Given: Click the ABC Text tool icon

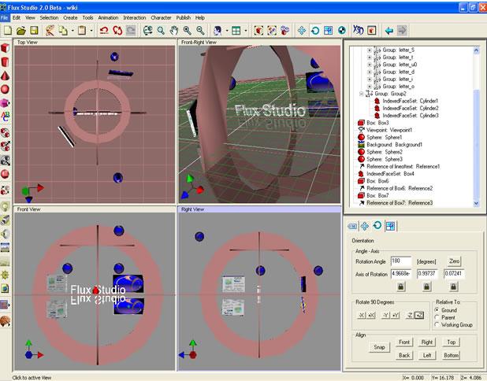Looking at the screenshot, I should click(x=5, y=117).
